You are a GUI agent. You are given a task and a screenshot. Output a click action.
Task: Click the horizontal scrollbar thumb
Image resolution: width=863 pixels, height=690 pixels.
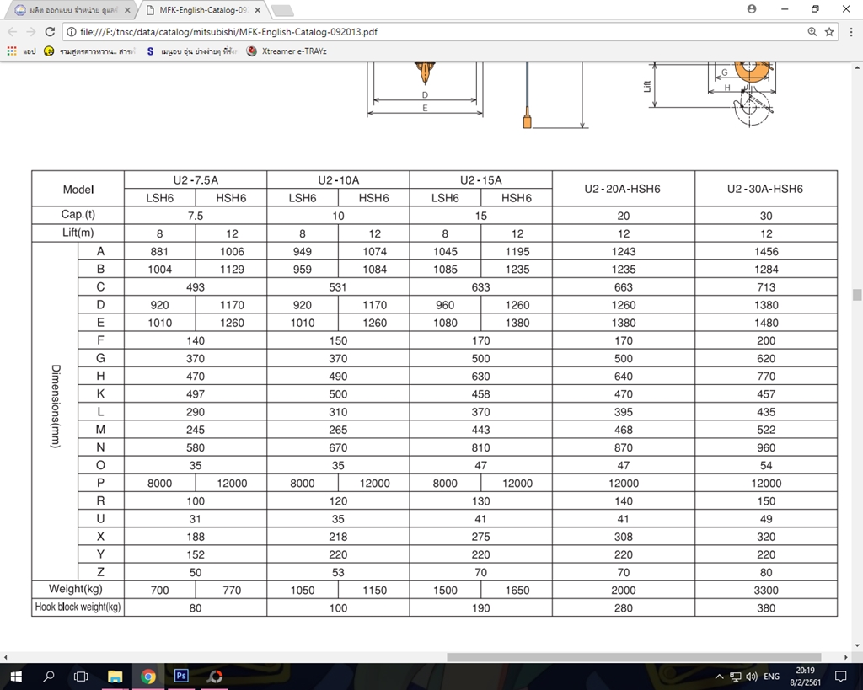634,657
